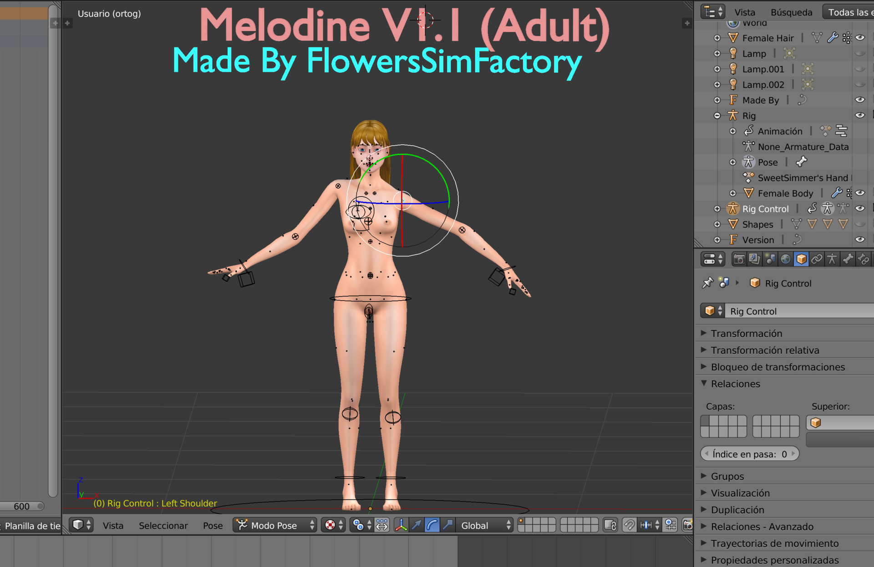Expand the Female Hair tree item

click(x=717, y=38)
